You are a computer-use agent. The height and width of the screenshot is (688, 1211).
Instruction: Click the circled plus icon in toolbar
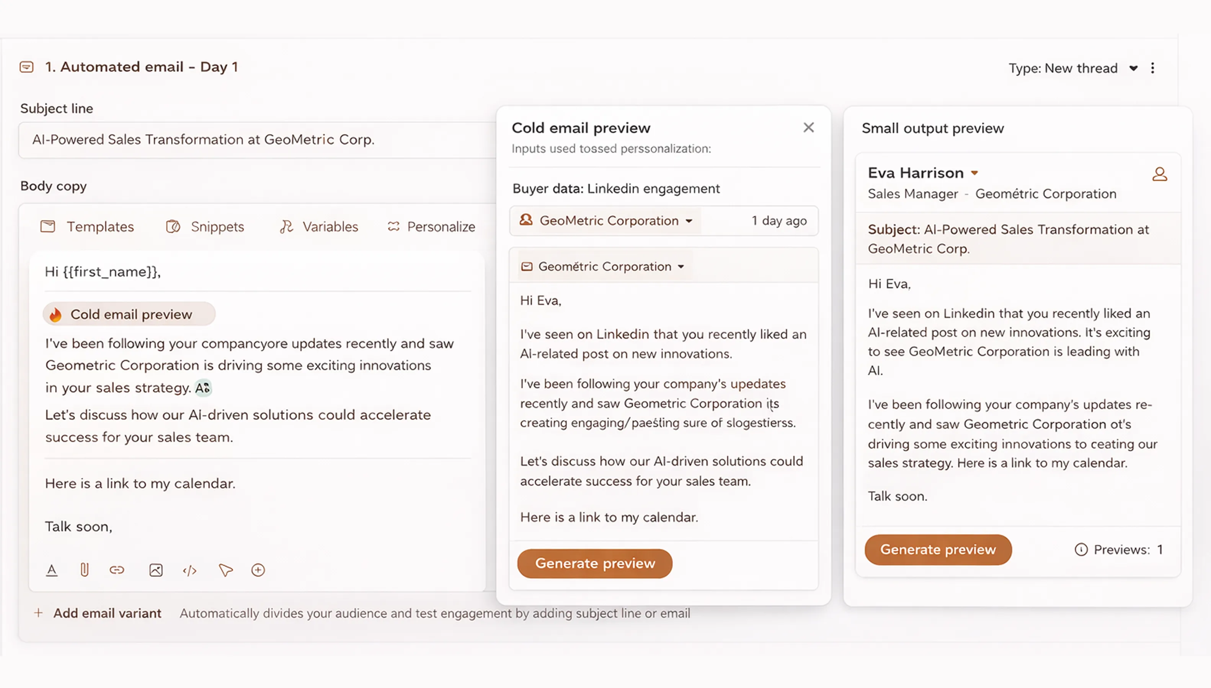tap(258, 570)
